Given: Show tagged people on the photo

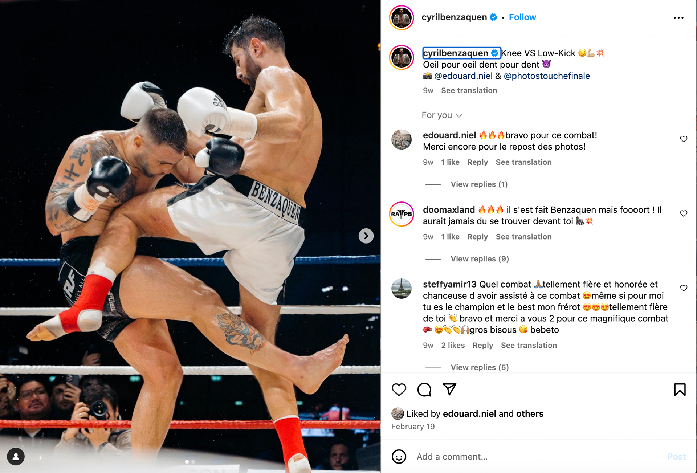Looking at the screenshot, I should 16,457.
